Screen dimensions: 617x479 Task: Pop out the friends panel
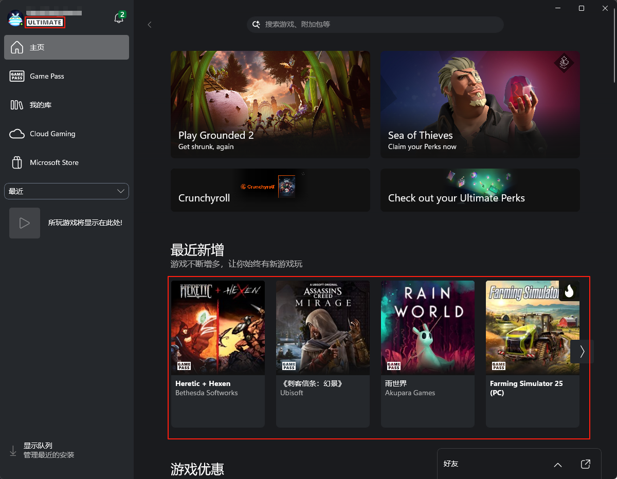click(x=585, y=464)
